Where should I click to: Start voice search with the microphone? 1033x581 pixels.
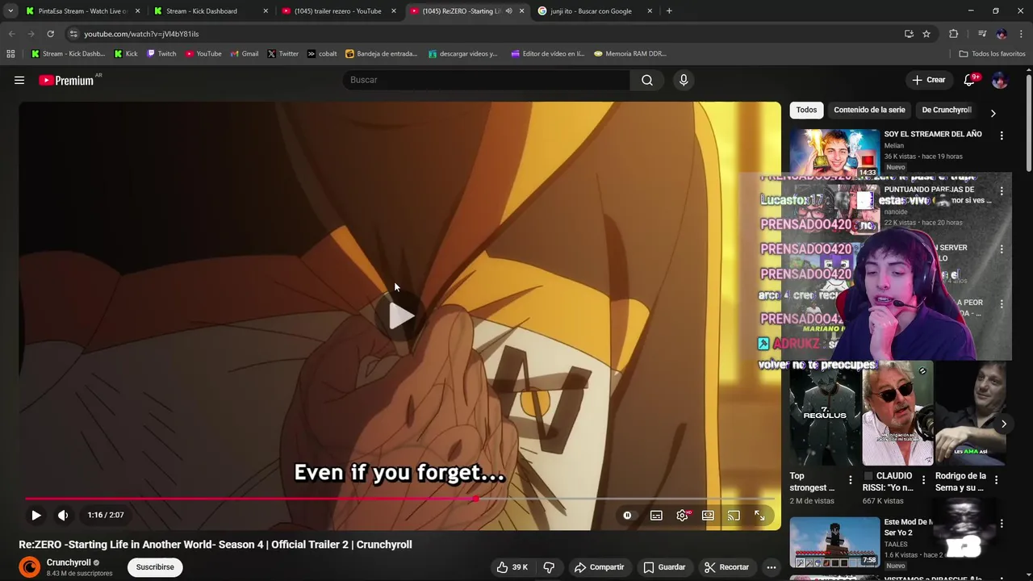coord(684,80)
